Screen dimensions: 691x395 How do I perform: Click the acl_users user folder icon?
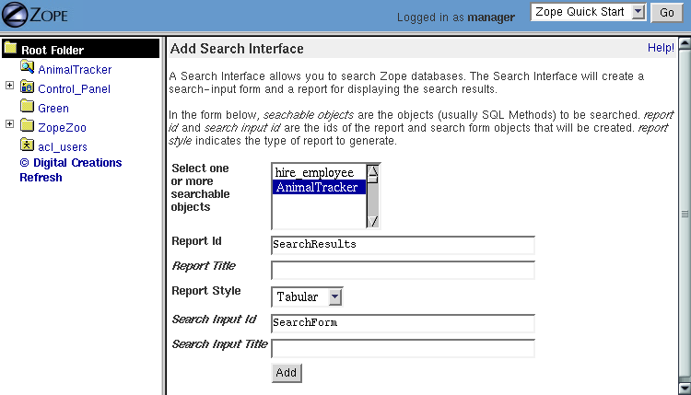click(x=27, y=145)
